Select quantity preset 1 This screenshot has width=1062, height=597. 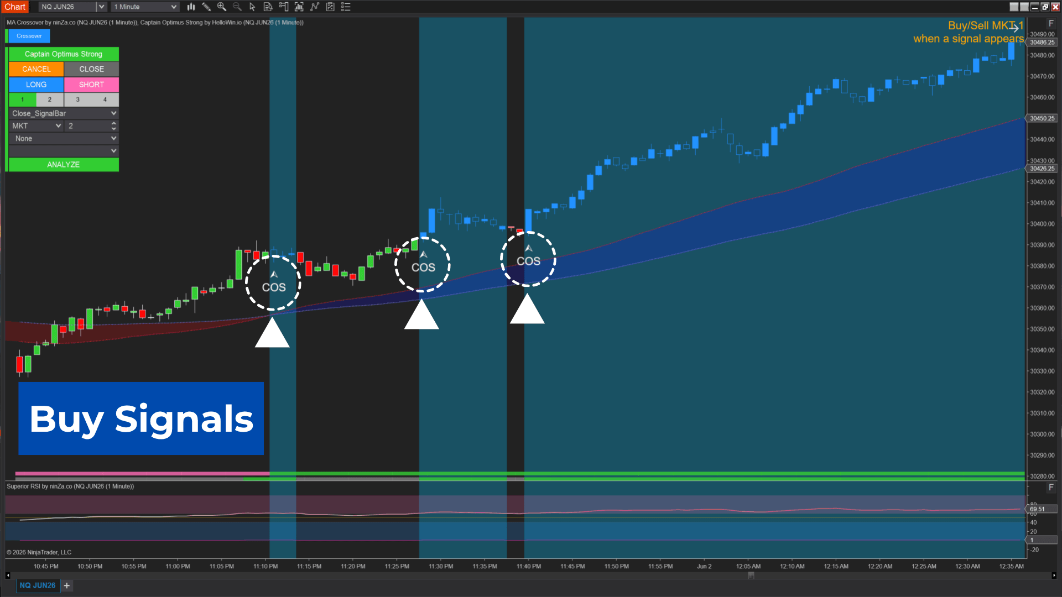pos(23,99)
